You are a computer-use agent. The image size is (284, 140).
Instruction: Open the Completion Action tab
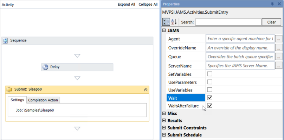coord(43,100)
